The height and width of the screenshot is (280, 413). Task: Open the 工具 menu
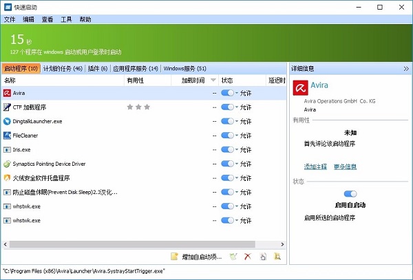coord(66,20)
